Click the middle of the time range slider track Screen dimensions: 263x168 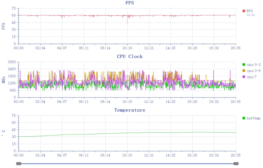coord(127,164)
